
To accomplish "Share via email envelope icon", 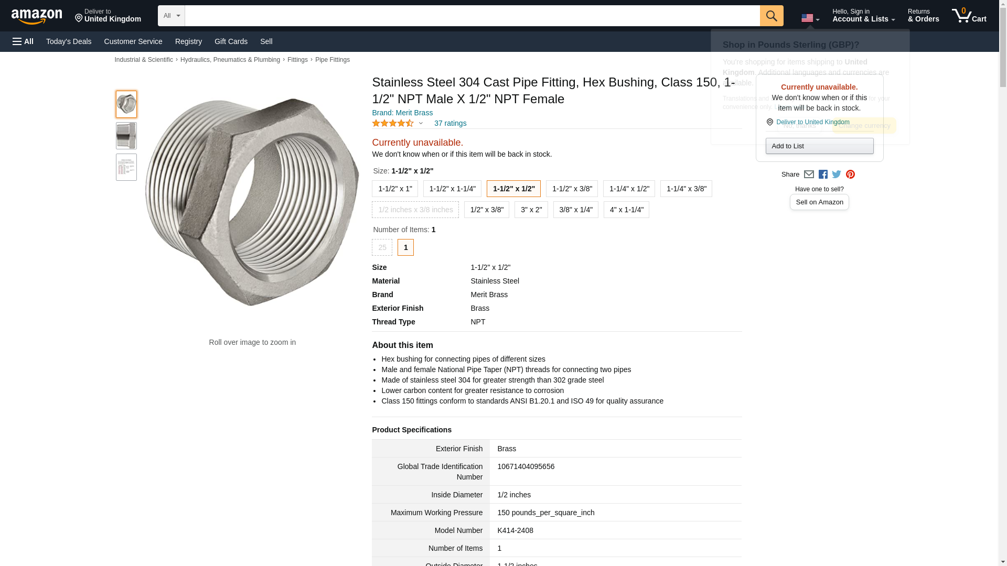I will tap(809, 175).
